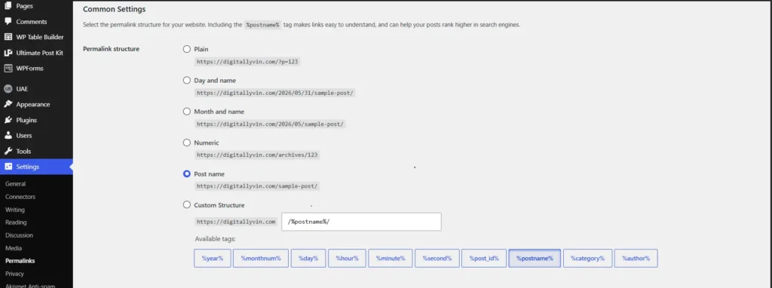Insert the %category% tag
Viewport: 772px width, 288px height.
[587, 258]
